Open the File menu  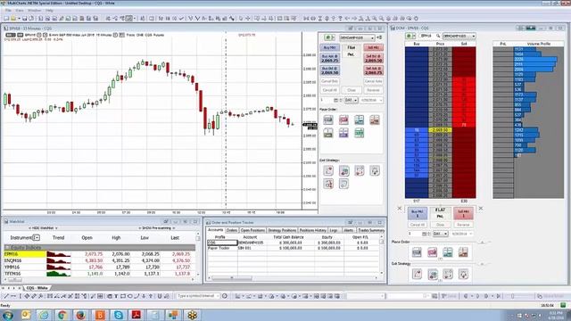click(8, 11)
